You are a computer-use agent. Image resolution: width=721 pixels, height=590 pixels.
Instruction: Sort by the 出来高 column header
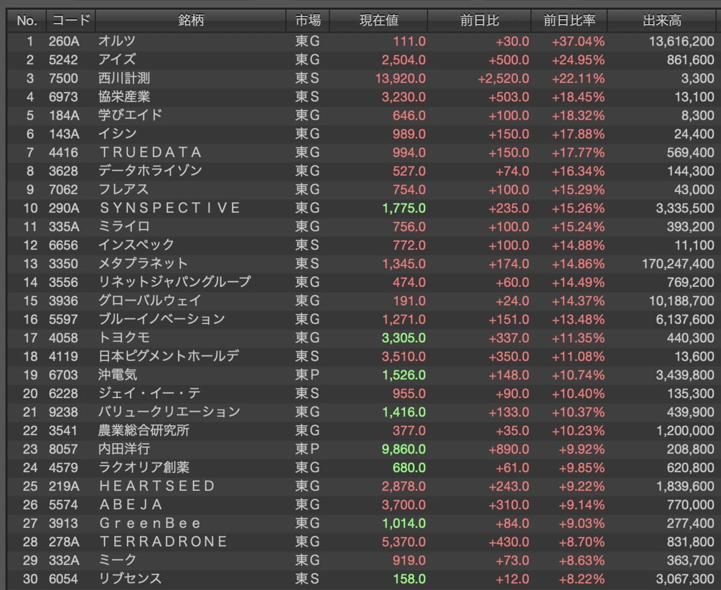[x=663, y=20]
